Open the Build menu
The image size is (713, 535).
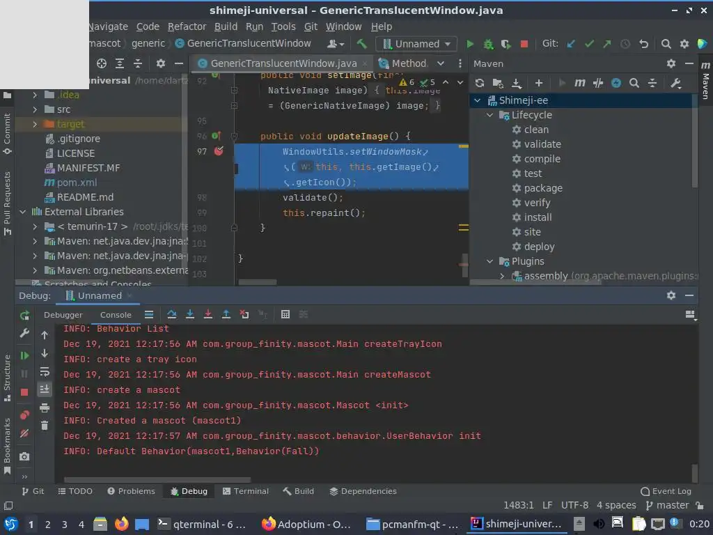[x=226, y=27]
